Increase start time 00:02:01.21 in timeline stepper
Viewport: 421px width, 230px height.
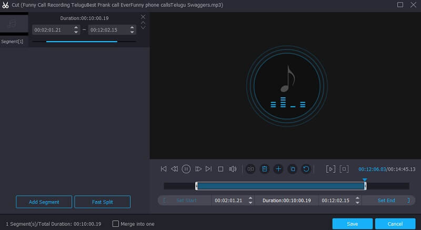click(x=250, y=198)
